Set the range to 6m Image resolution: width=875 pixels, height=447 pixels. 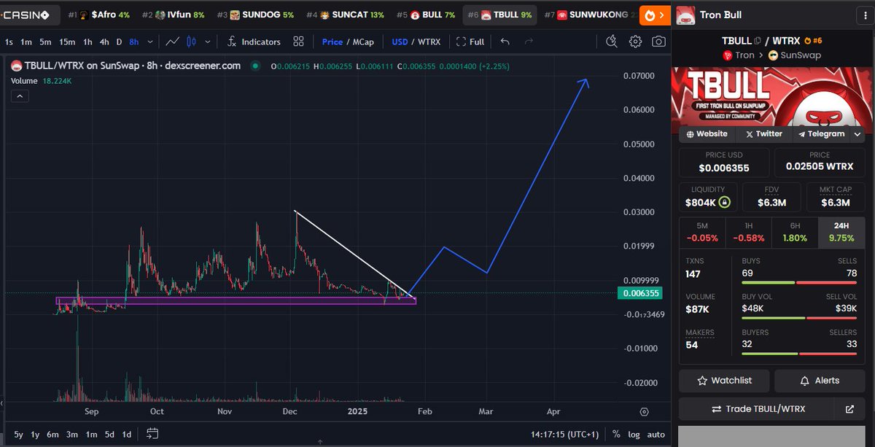click(52, 434)
